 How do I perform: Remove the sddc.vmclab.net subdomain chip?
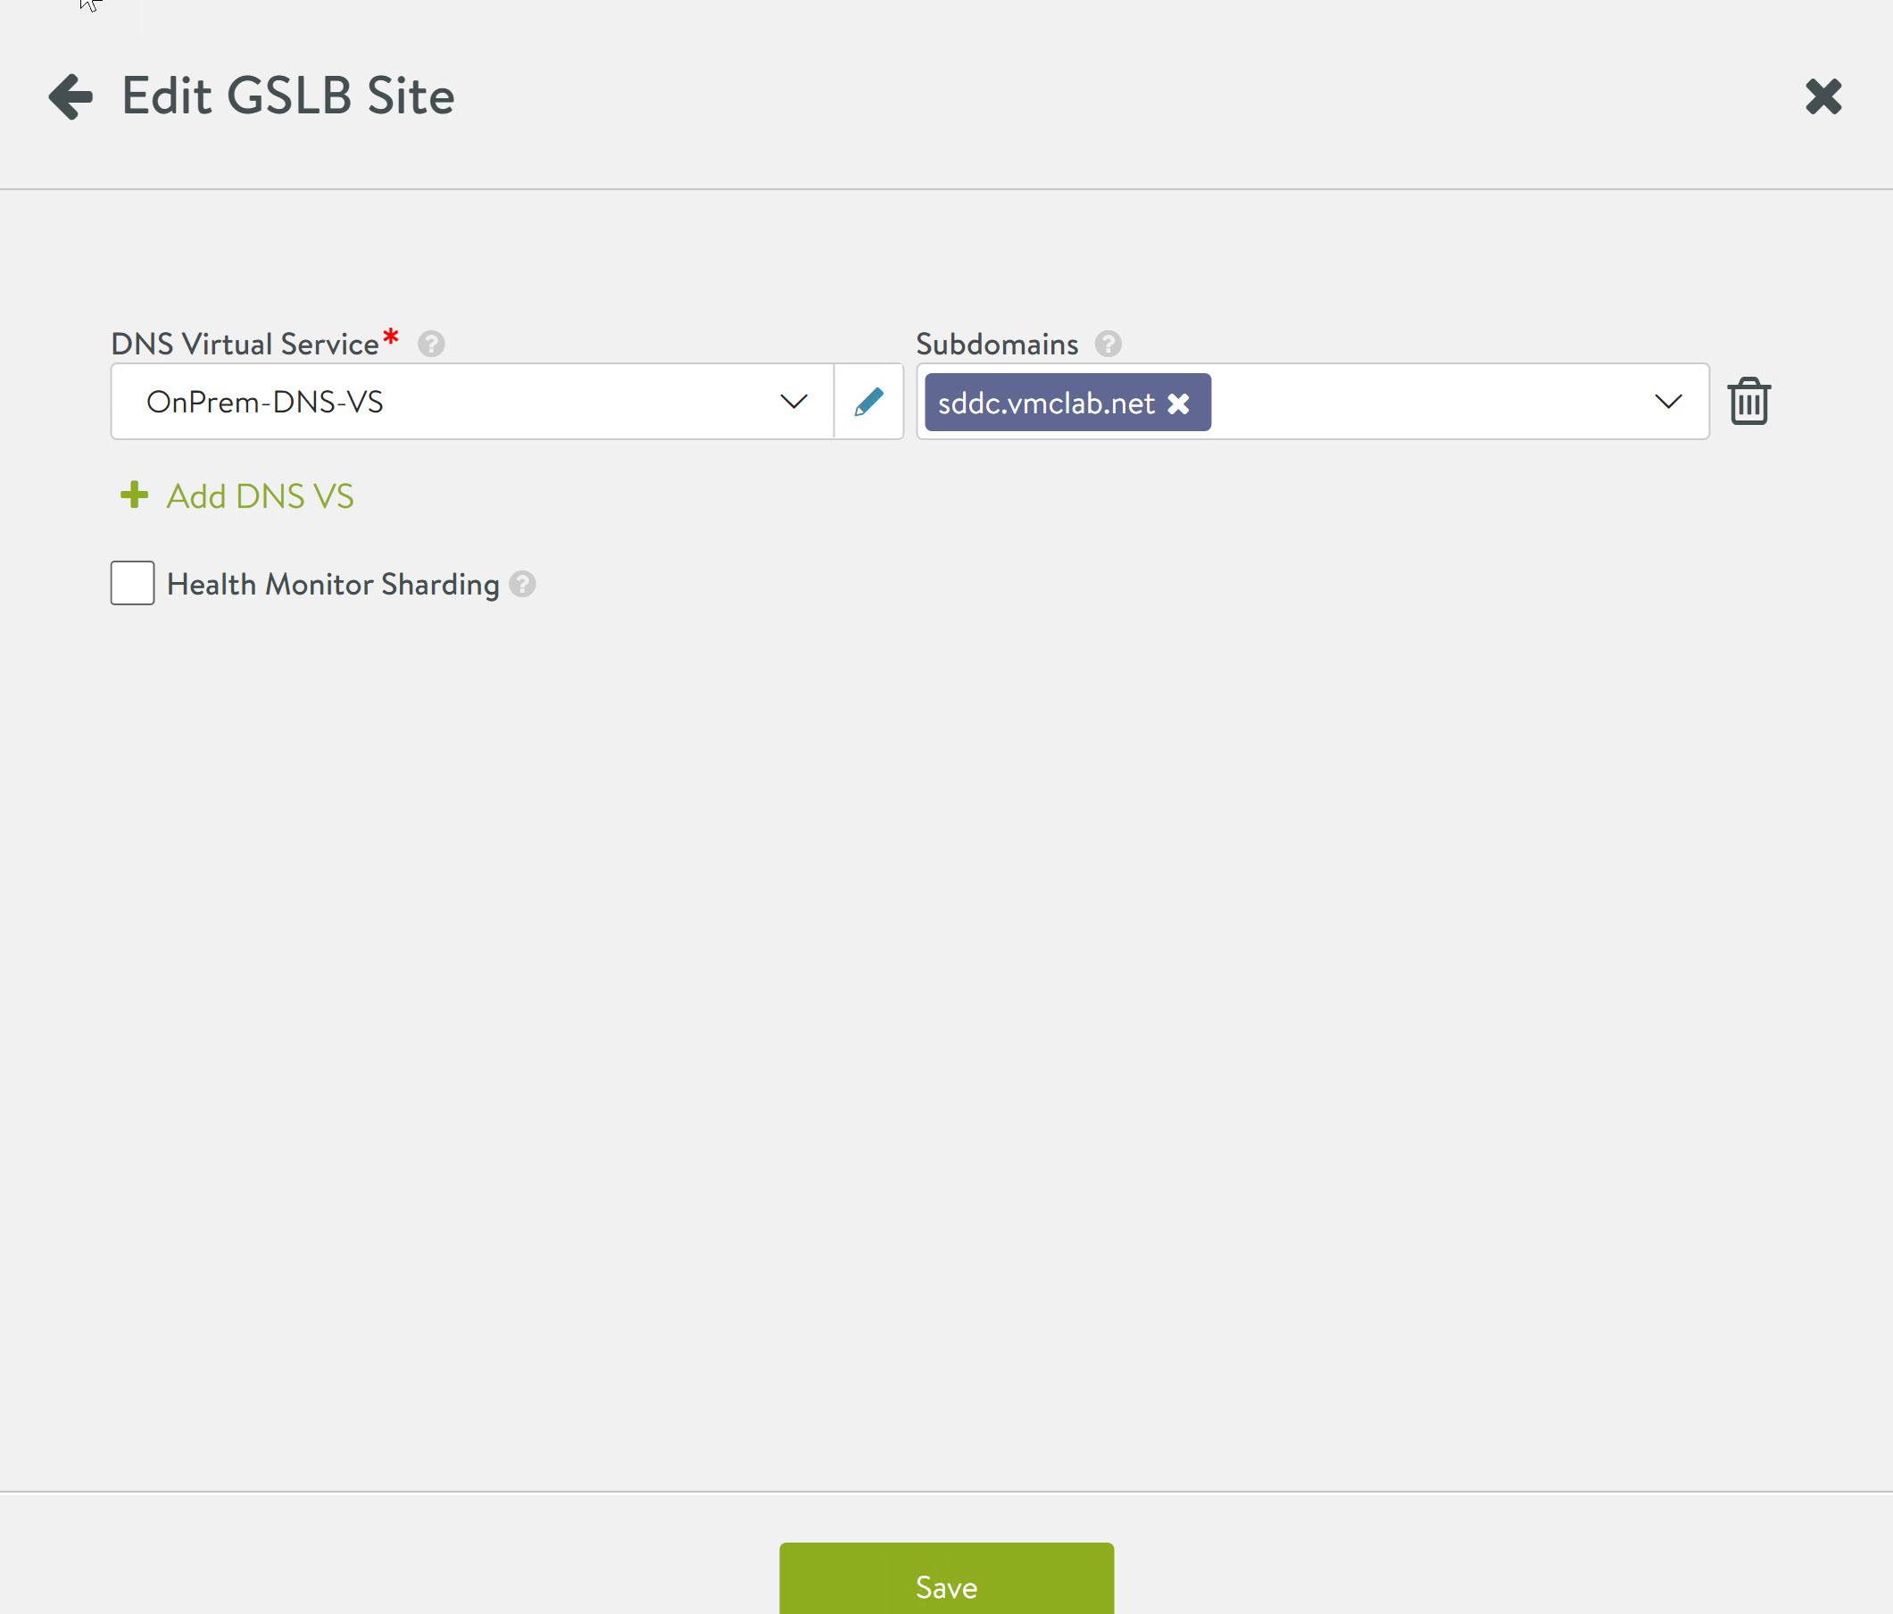pos(1179,403)
